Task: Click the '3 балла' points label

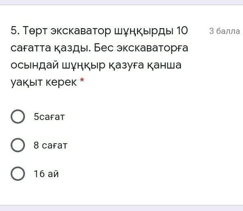Action: point(225,31)
